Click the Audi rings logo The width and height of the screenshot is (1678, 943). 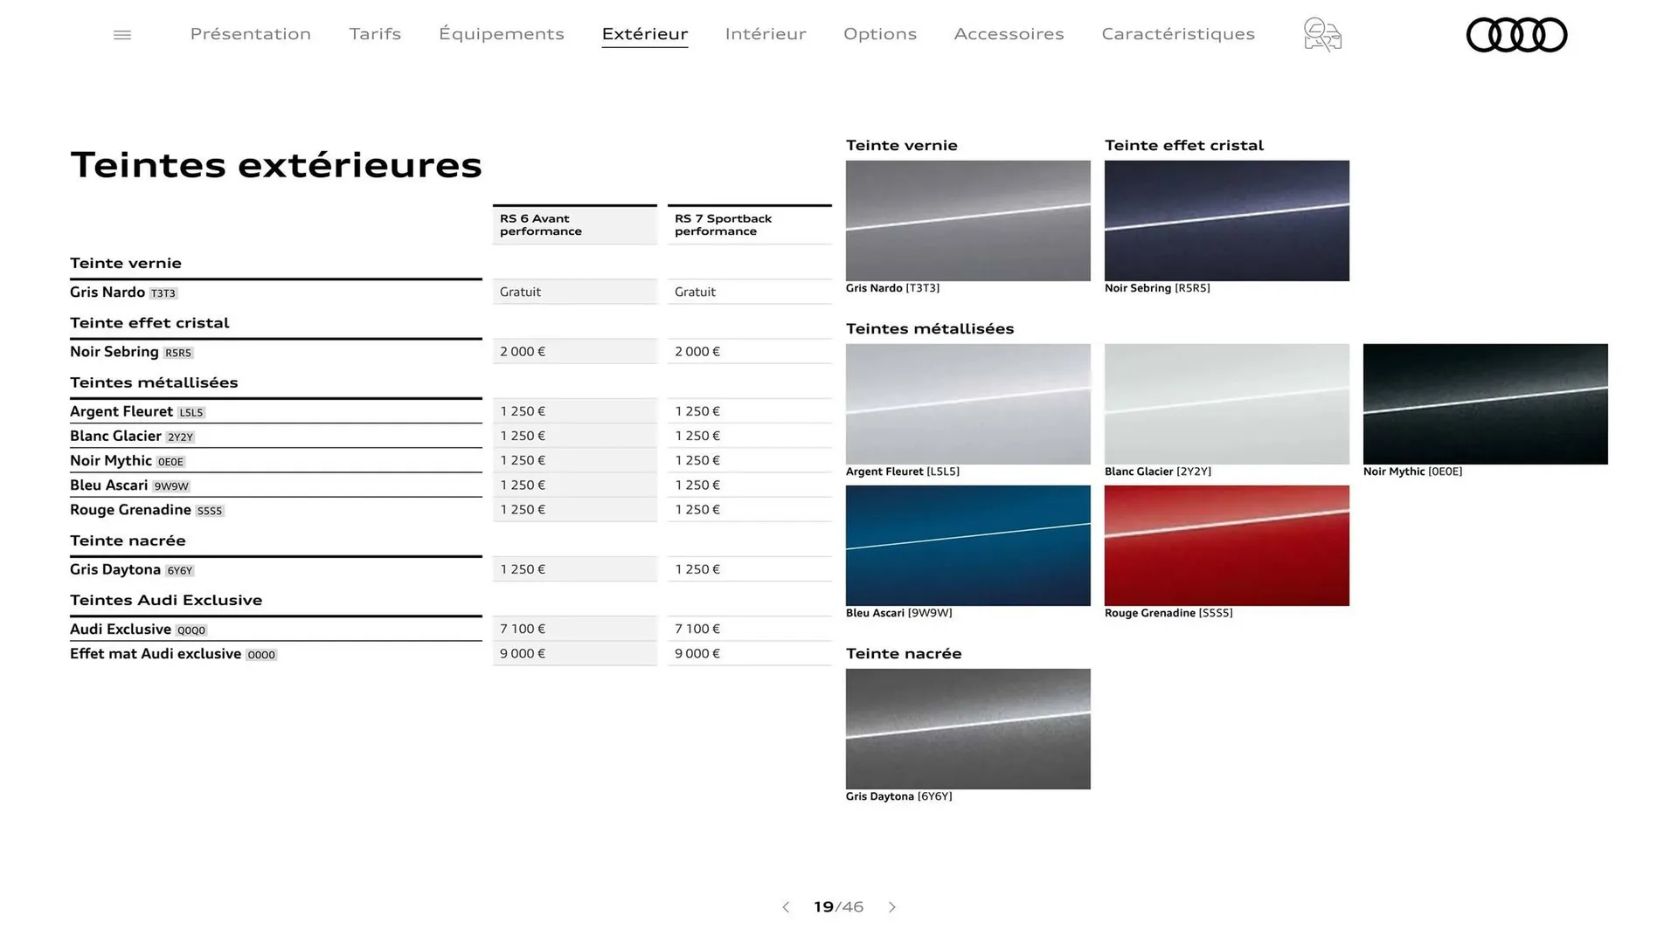click(1516, 35)
